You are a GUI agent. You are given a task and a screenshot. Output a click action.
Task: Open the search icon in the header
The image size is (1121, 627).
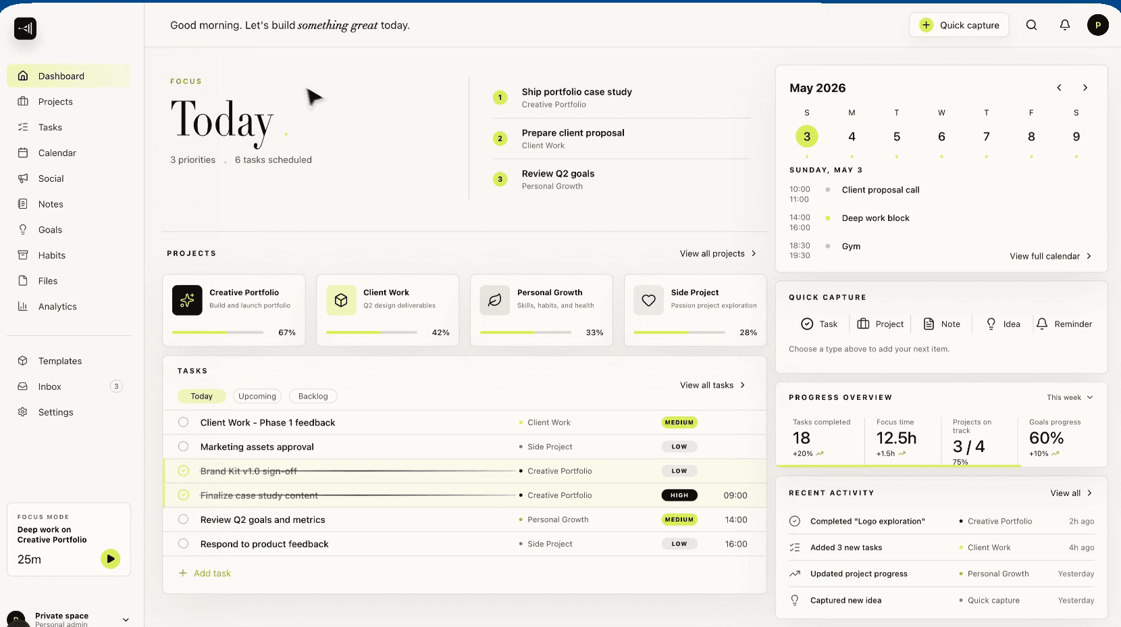1031,25
